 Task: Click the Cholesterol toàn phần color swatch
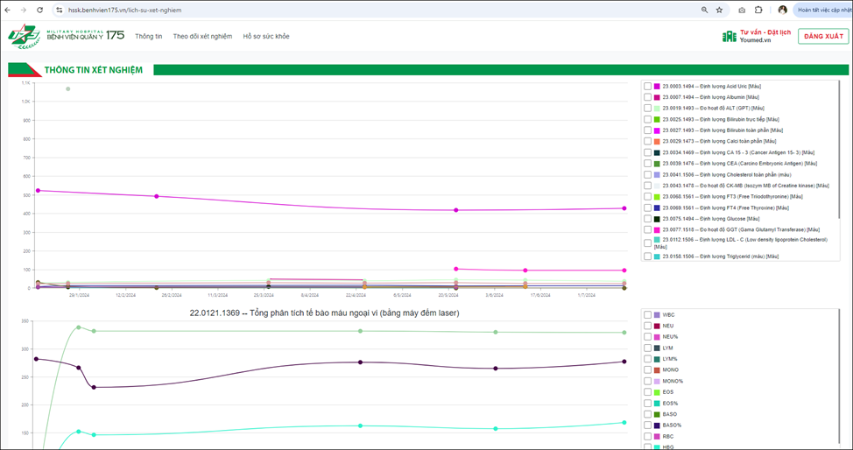click(x=657, y=174)
